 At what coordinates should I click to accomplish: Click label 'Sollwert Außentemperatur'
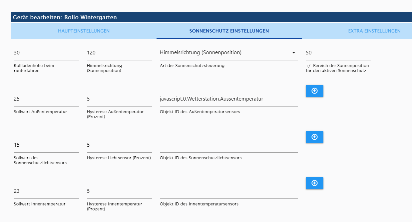[x=40, y=112]
